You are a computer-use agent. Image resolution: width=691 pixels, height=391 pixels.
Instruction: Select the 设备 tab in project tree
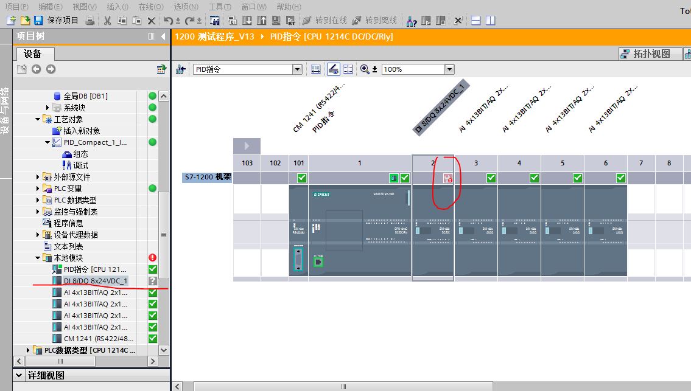point(36,54)
